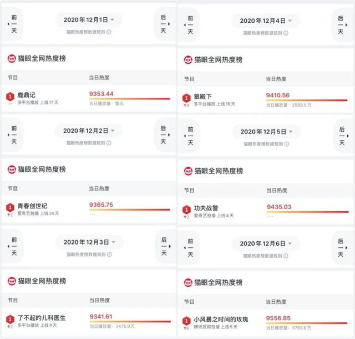The image size is (355, 339).
Task: Click the rank 1 badge next to 鹿鼎记
Action: pos(10,97)
